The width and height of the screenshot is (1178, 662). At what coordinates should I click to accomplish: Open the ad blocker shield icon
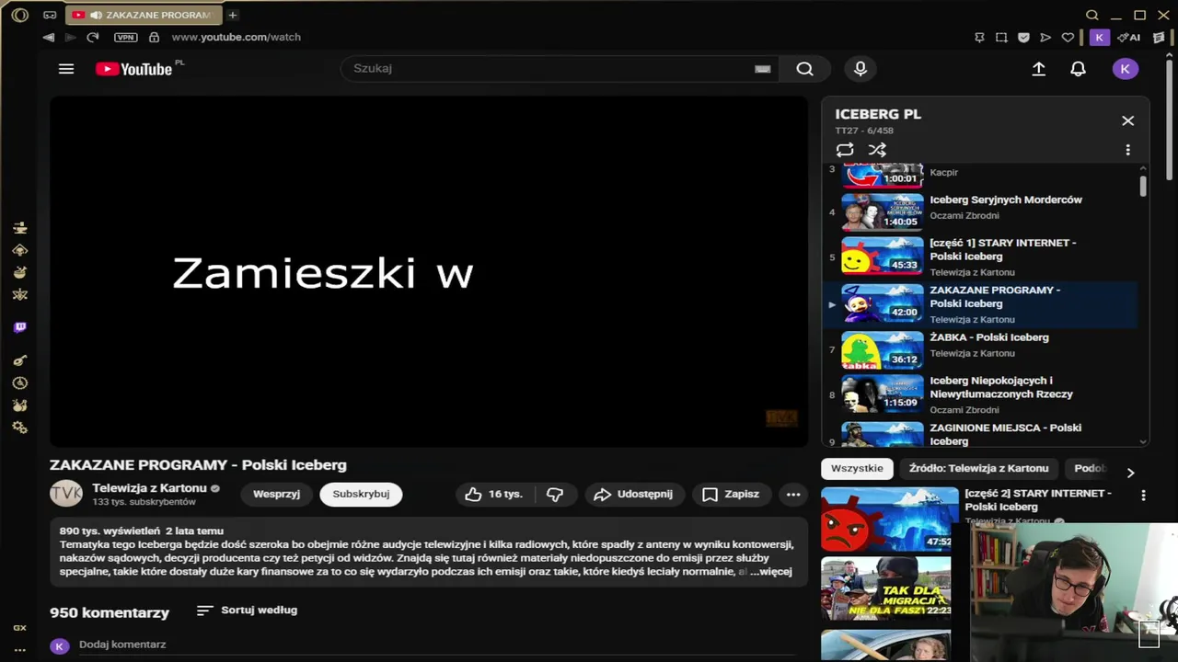1023,38
